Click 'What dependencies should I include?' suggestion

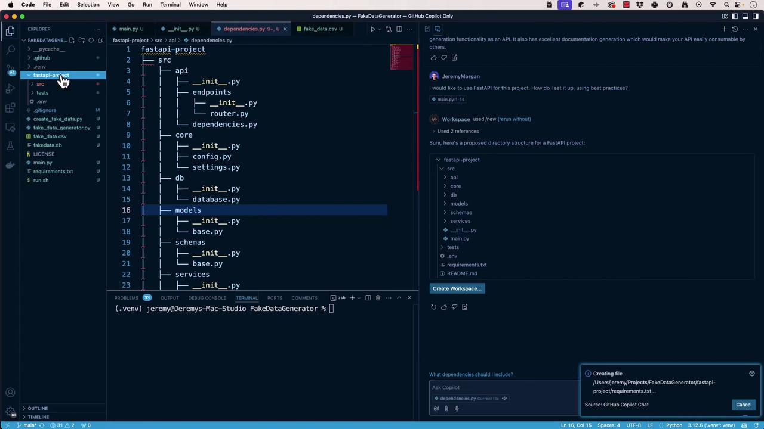(x=471, y=374)
